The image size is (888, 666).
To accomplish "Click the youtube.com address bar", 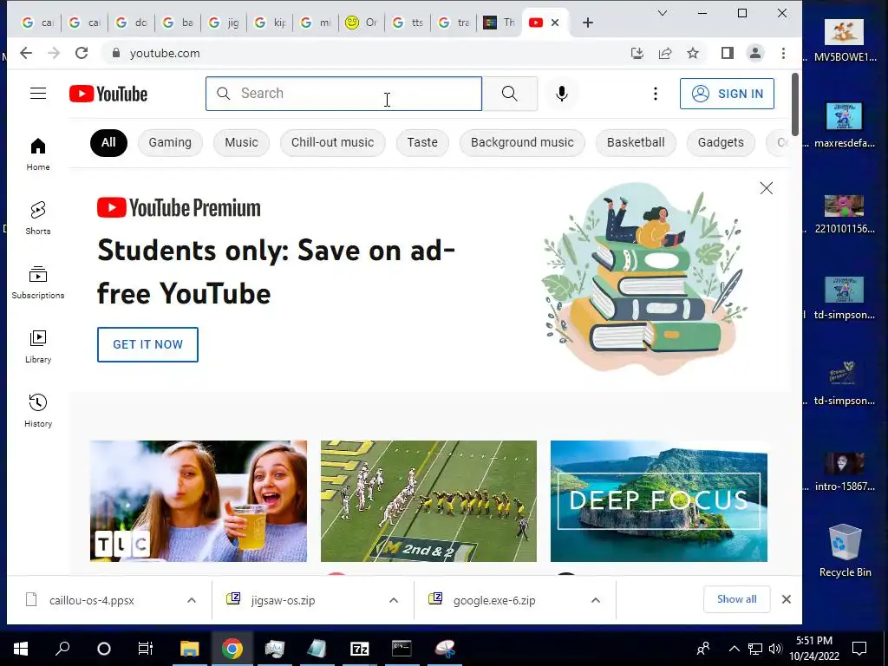I will [x=362, y=53].
